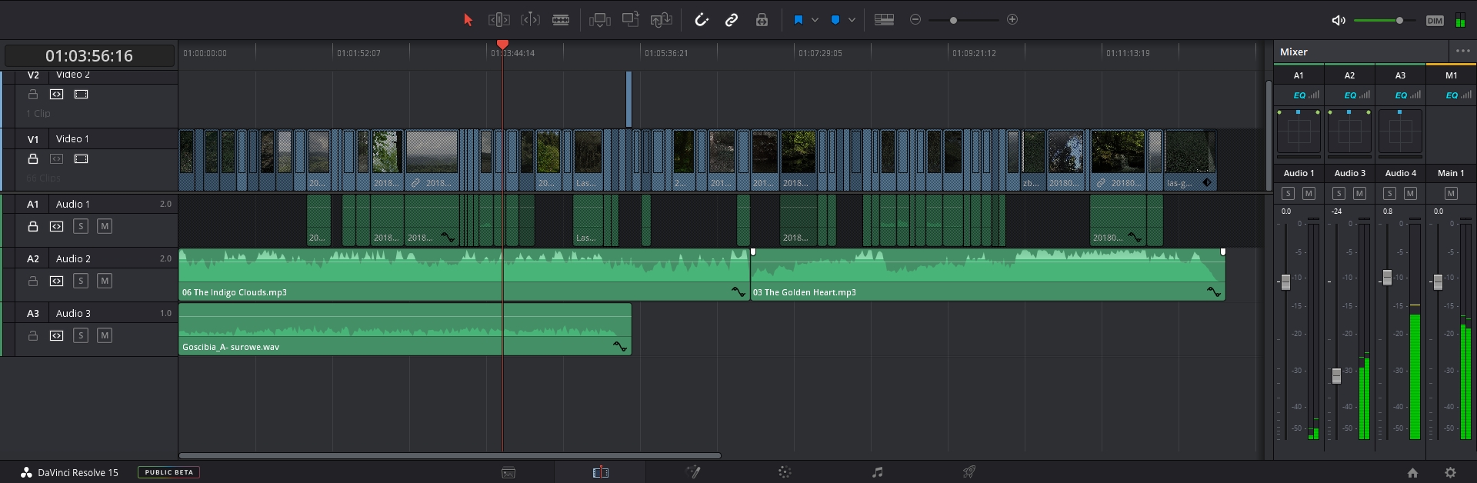The width and height of the screenshot is (1477, 483).
Task: Open the Timeline View Options icon
Action: pos(885,20)
